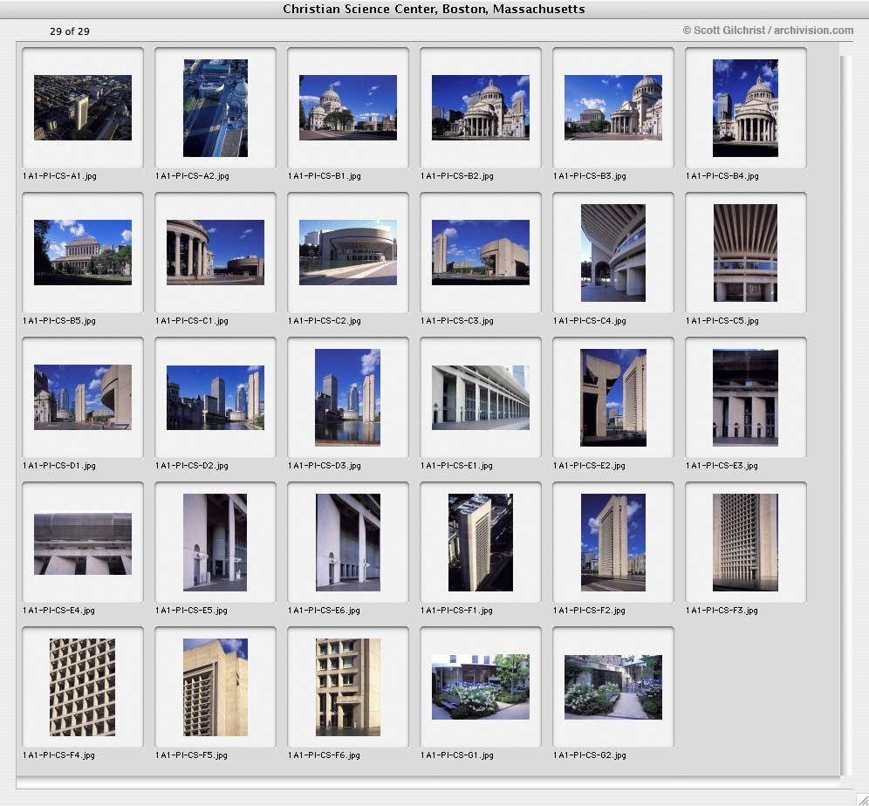Open thumbnail 1A1-PI-CS-C5.jpg

click(x=745, y=253)
